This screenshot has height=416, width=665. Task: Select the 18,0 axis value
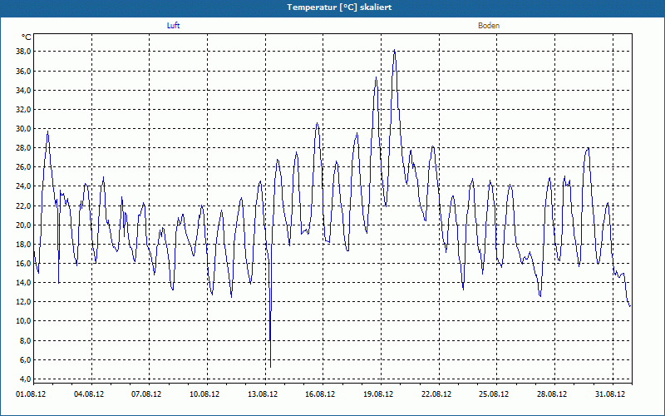[x=24, y=244]
